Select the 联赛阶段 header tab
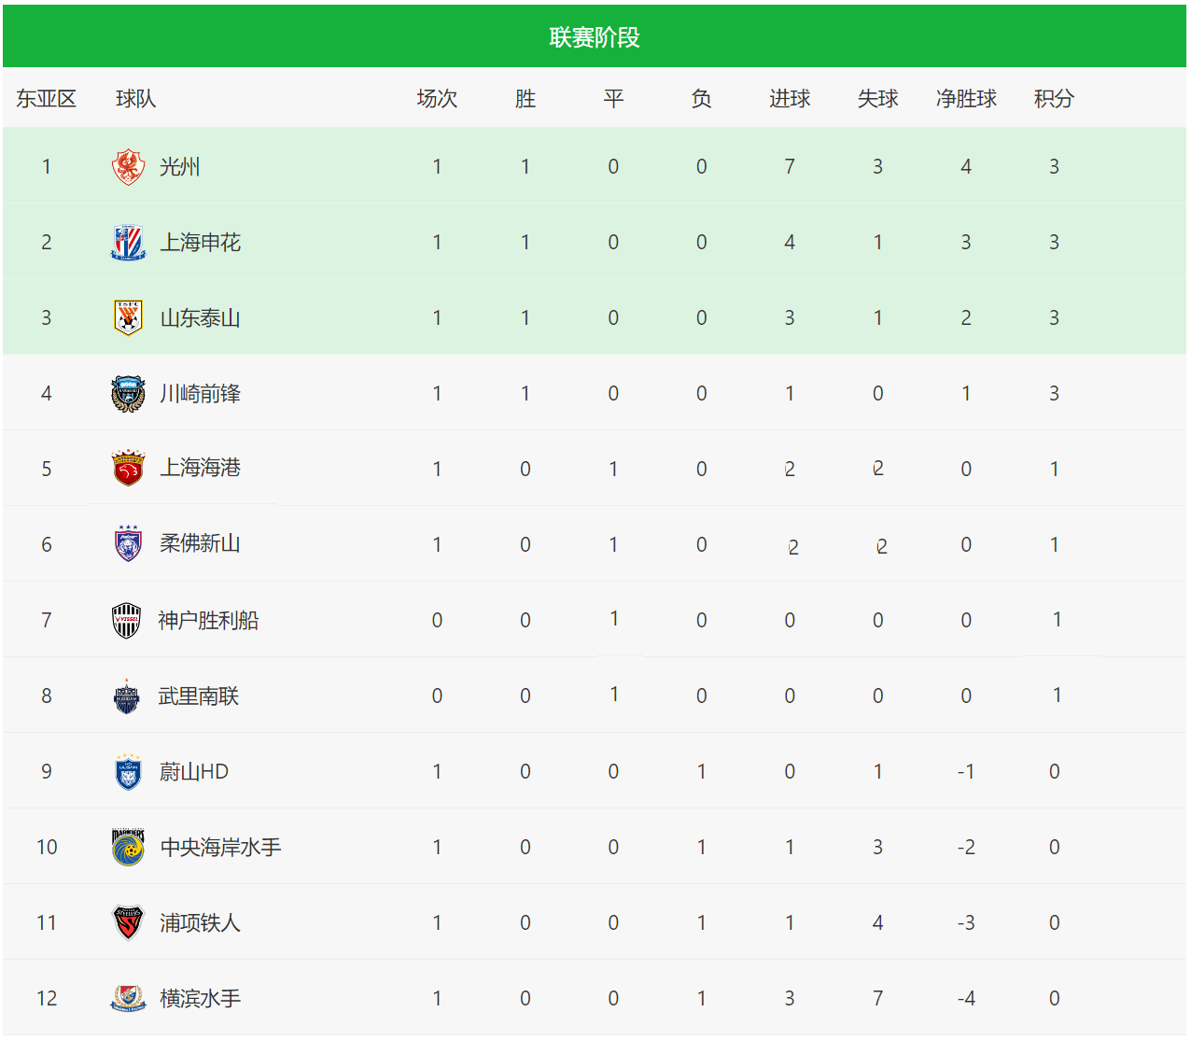1191x1040 pixels. pos(595,36)
